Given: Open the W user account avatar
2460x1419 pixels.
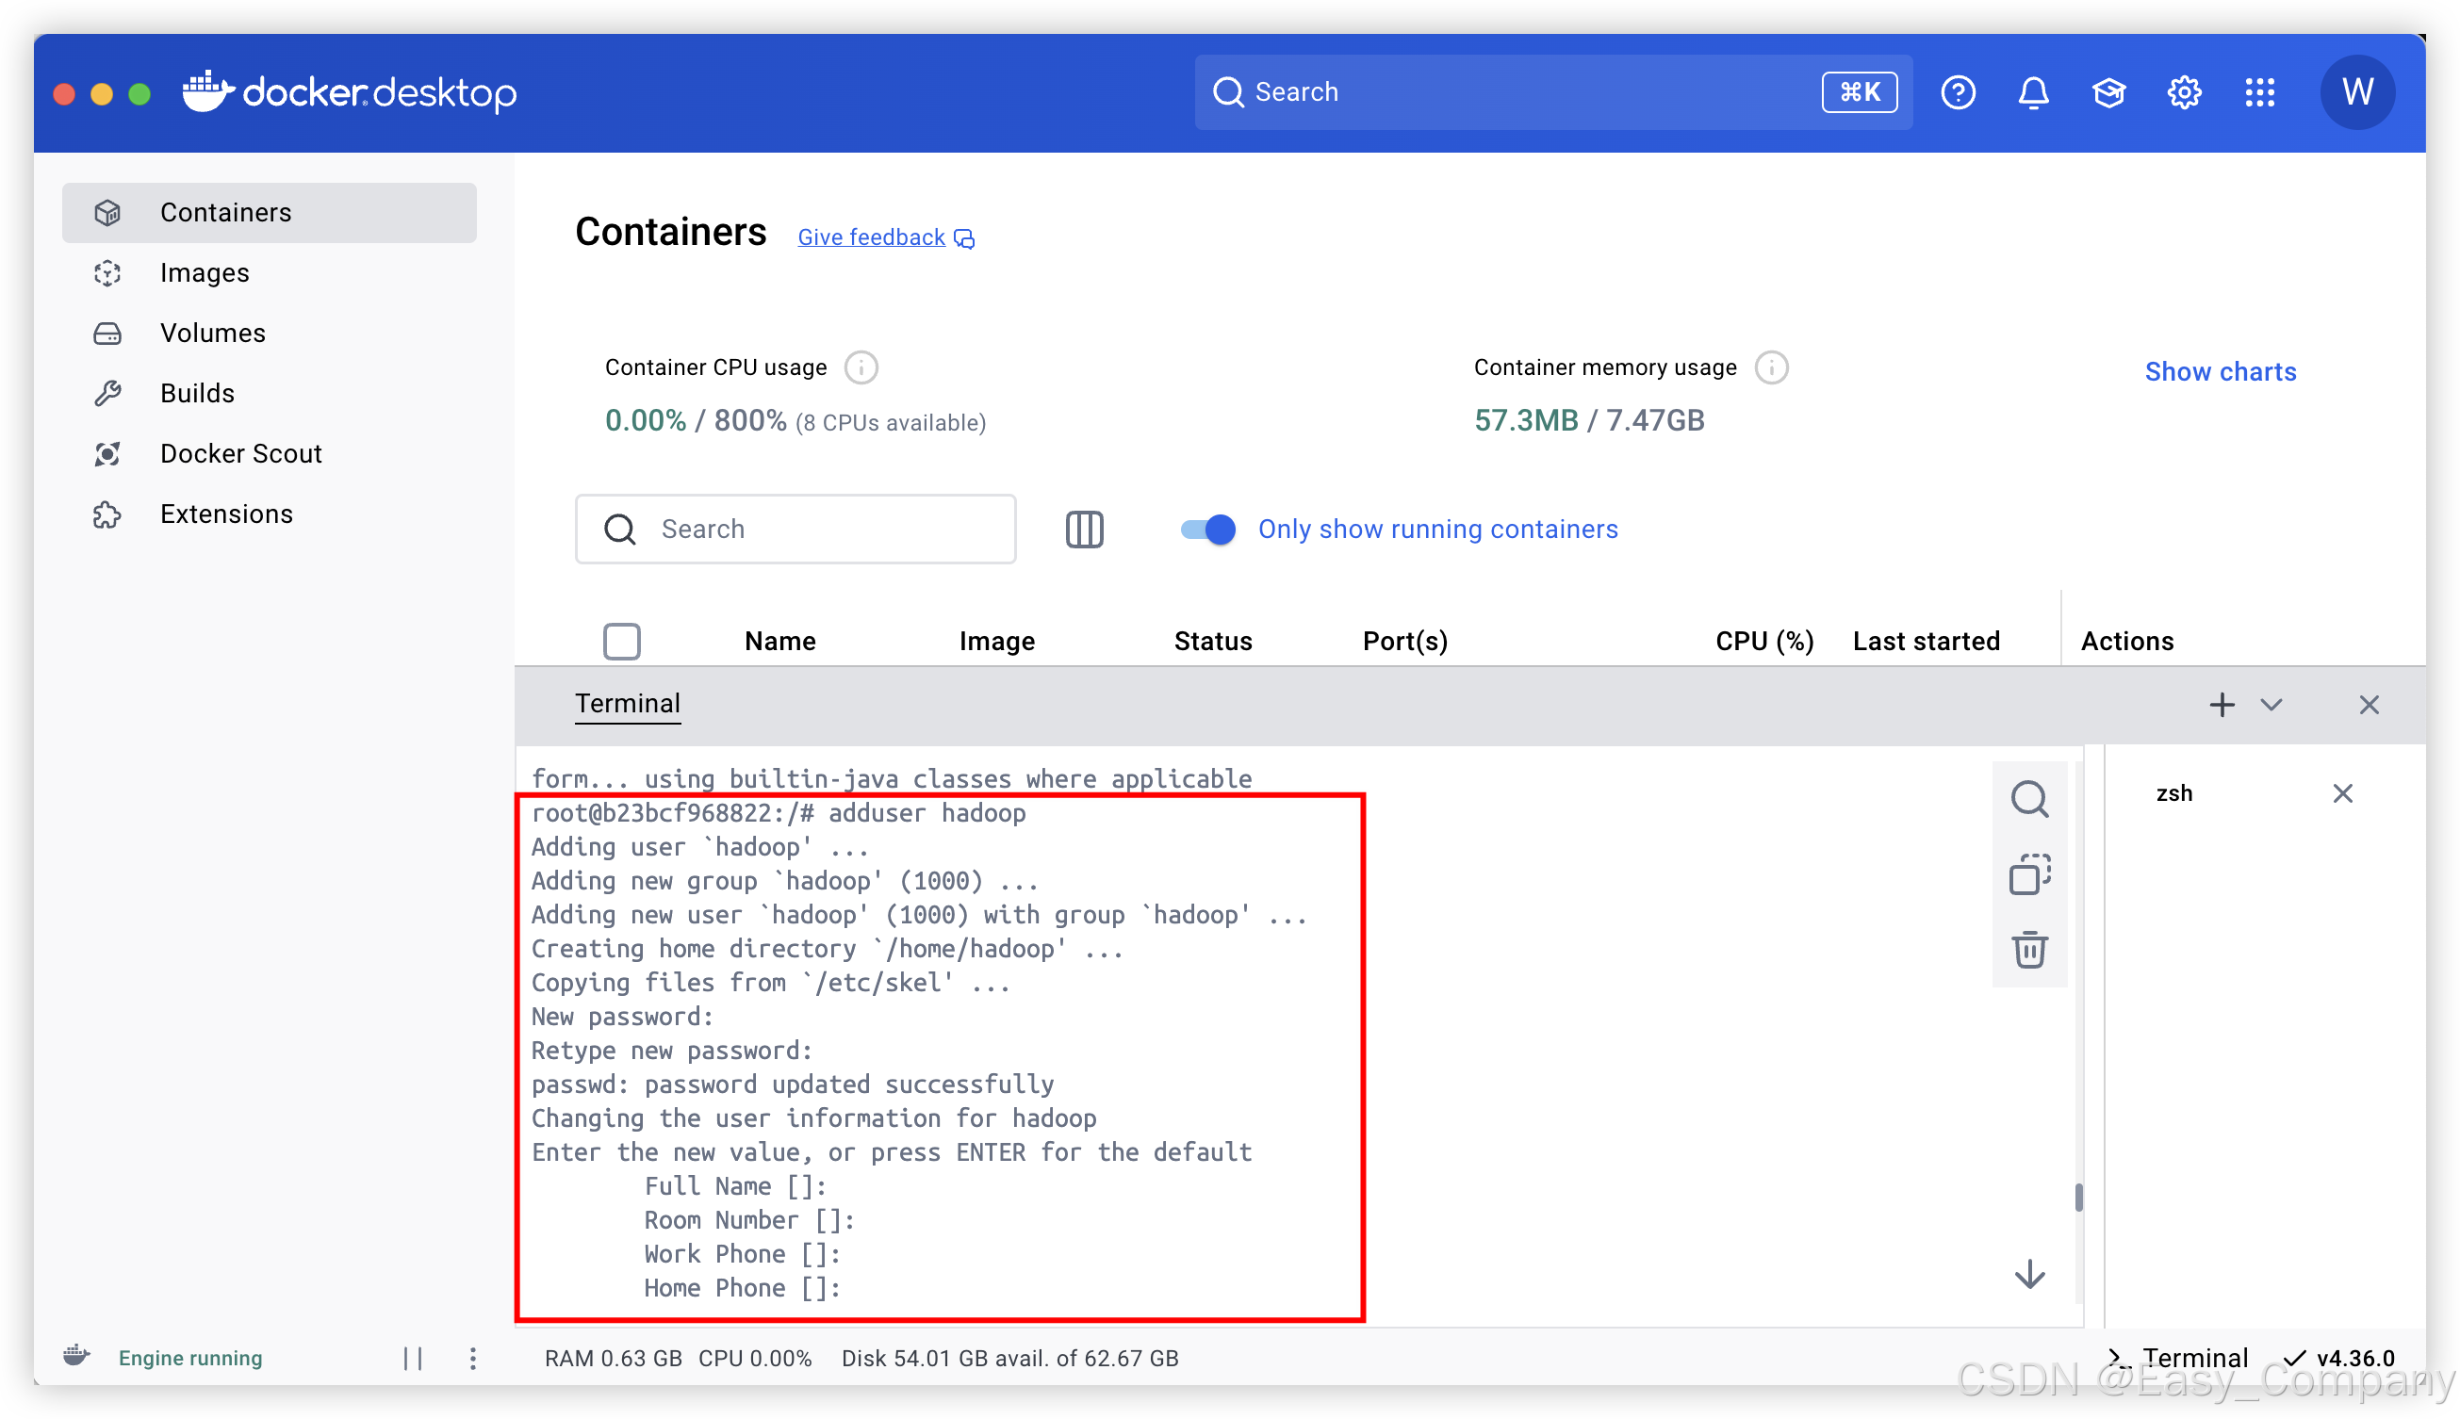Looking at the screenshot, I should [2356, 92].
